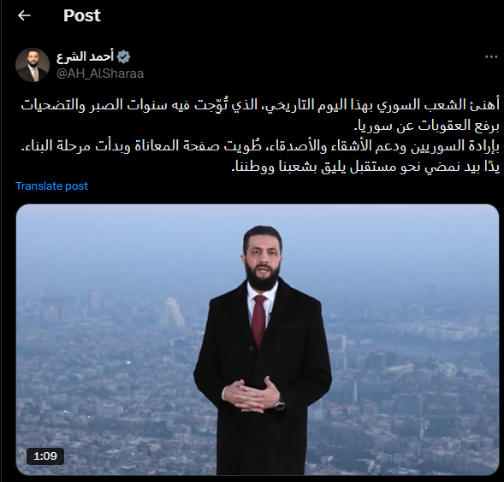Click the Translate post link

[51, 186]
